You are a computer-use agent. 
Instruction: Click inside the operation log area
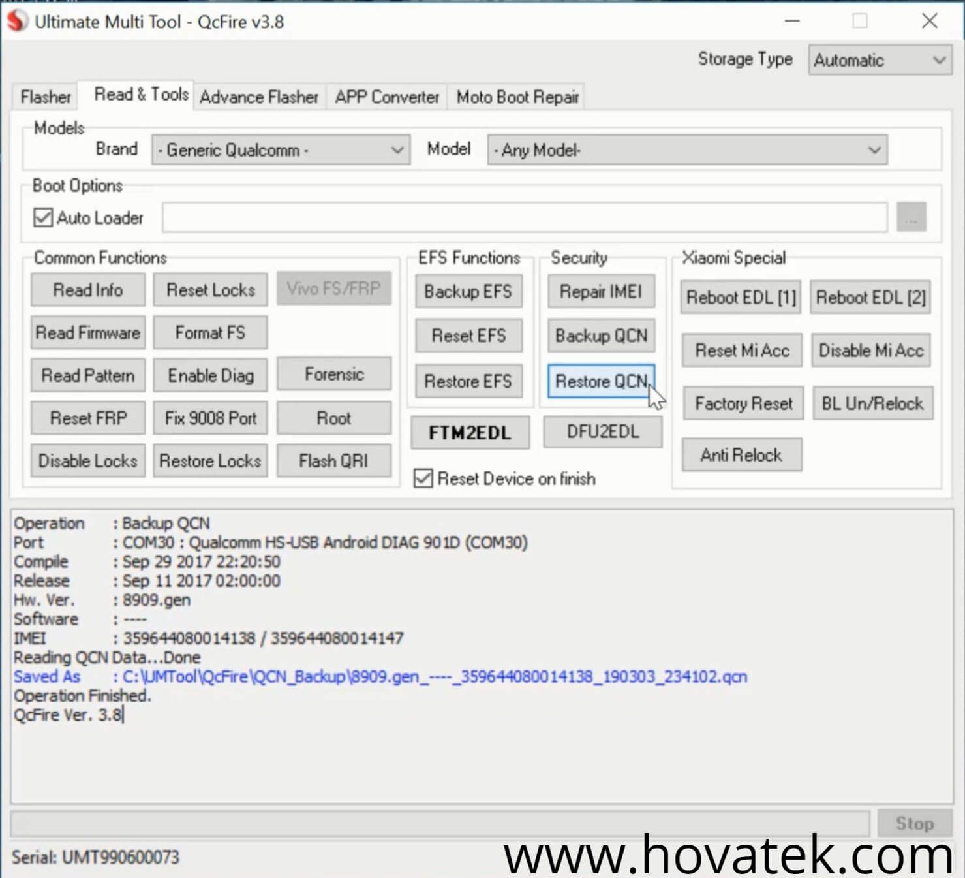click(482, 656)
